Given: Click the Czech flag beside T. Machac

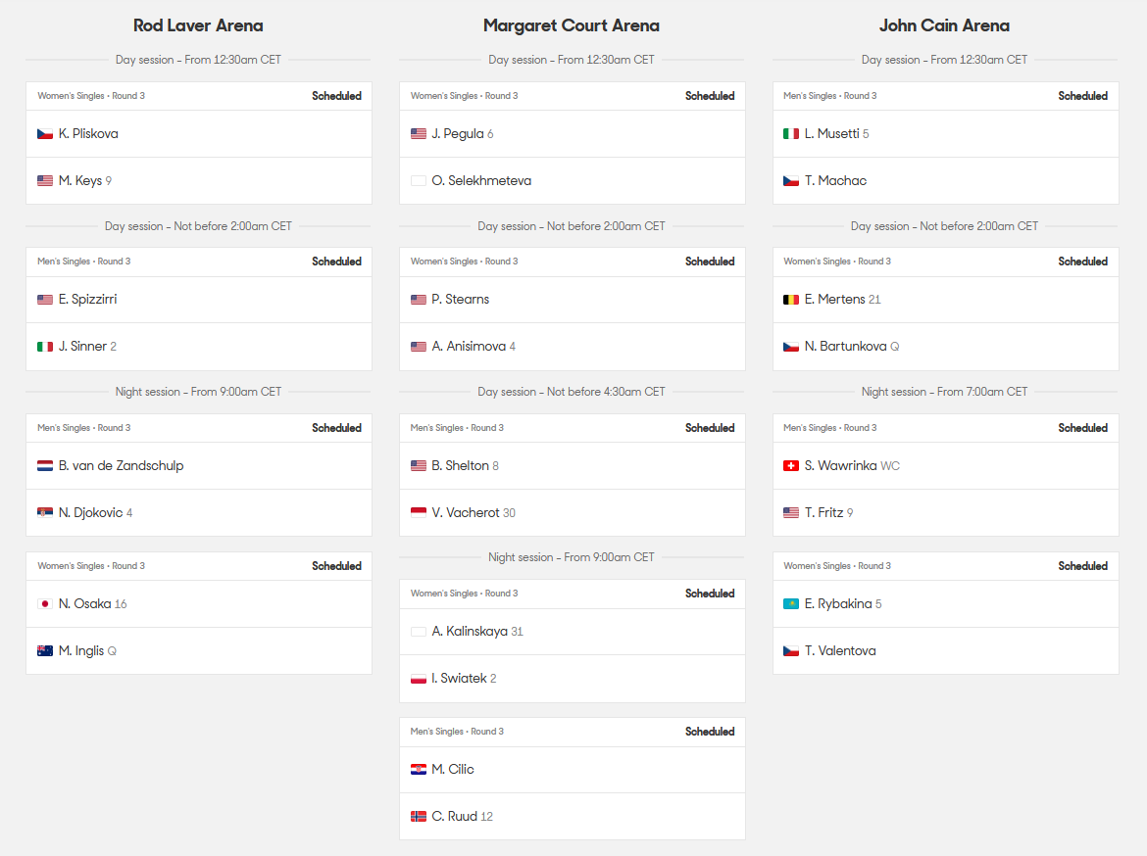Looking at the screenshot, I should point(791,180).
